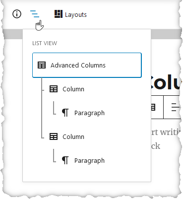Select Advanced Columns in list view
The image size is (183, 199).
87,65
